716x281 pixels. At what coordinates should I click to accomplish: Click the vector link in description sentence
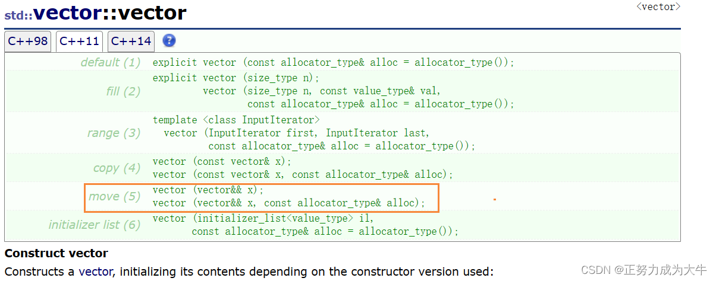(x=95, y=272)
